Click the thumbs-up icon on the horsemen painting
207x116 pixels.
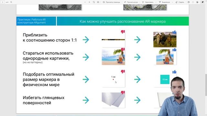174,32
